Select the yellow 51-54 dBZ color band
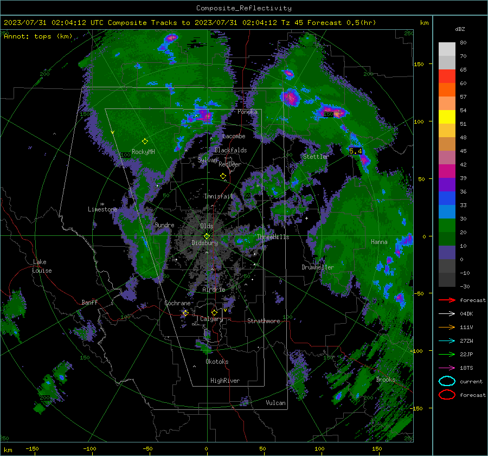 click(447, 117)
